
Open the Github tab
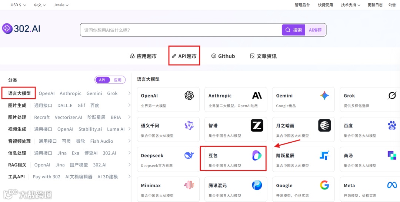pos(223,56)
